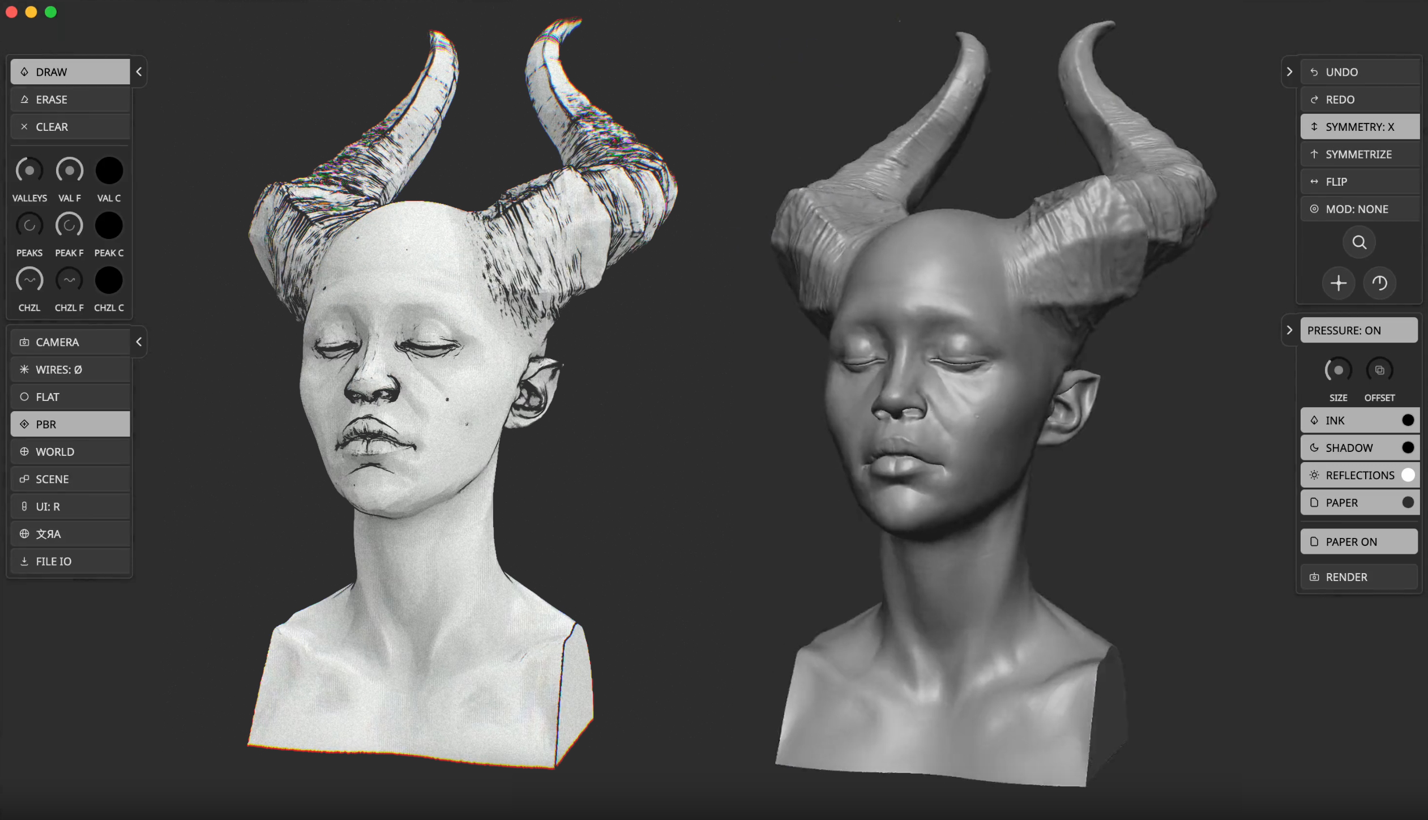Collapse the DRAW panel chevron
Screen dimensions: 1428x820
[139, 72]
